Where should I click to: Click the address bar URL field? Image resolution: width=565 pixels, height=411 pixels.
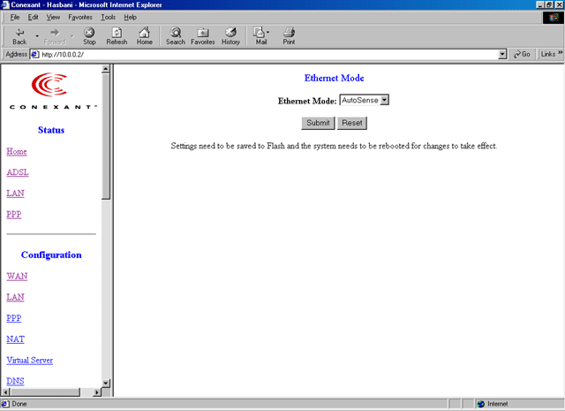pos(265,54)
